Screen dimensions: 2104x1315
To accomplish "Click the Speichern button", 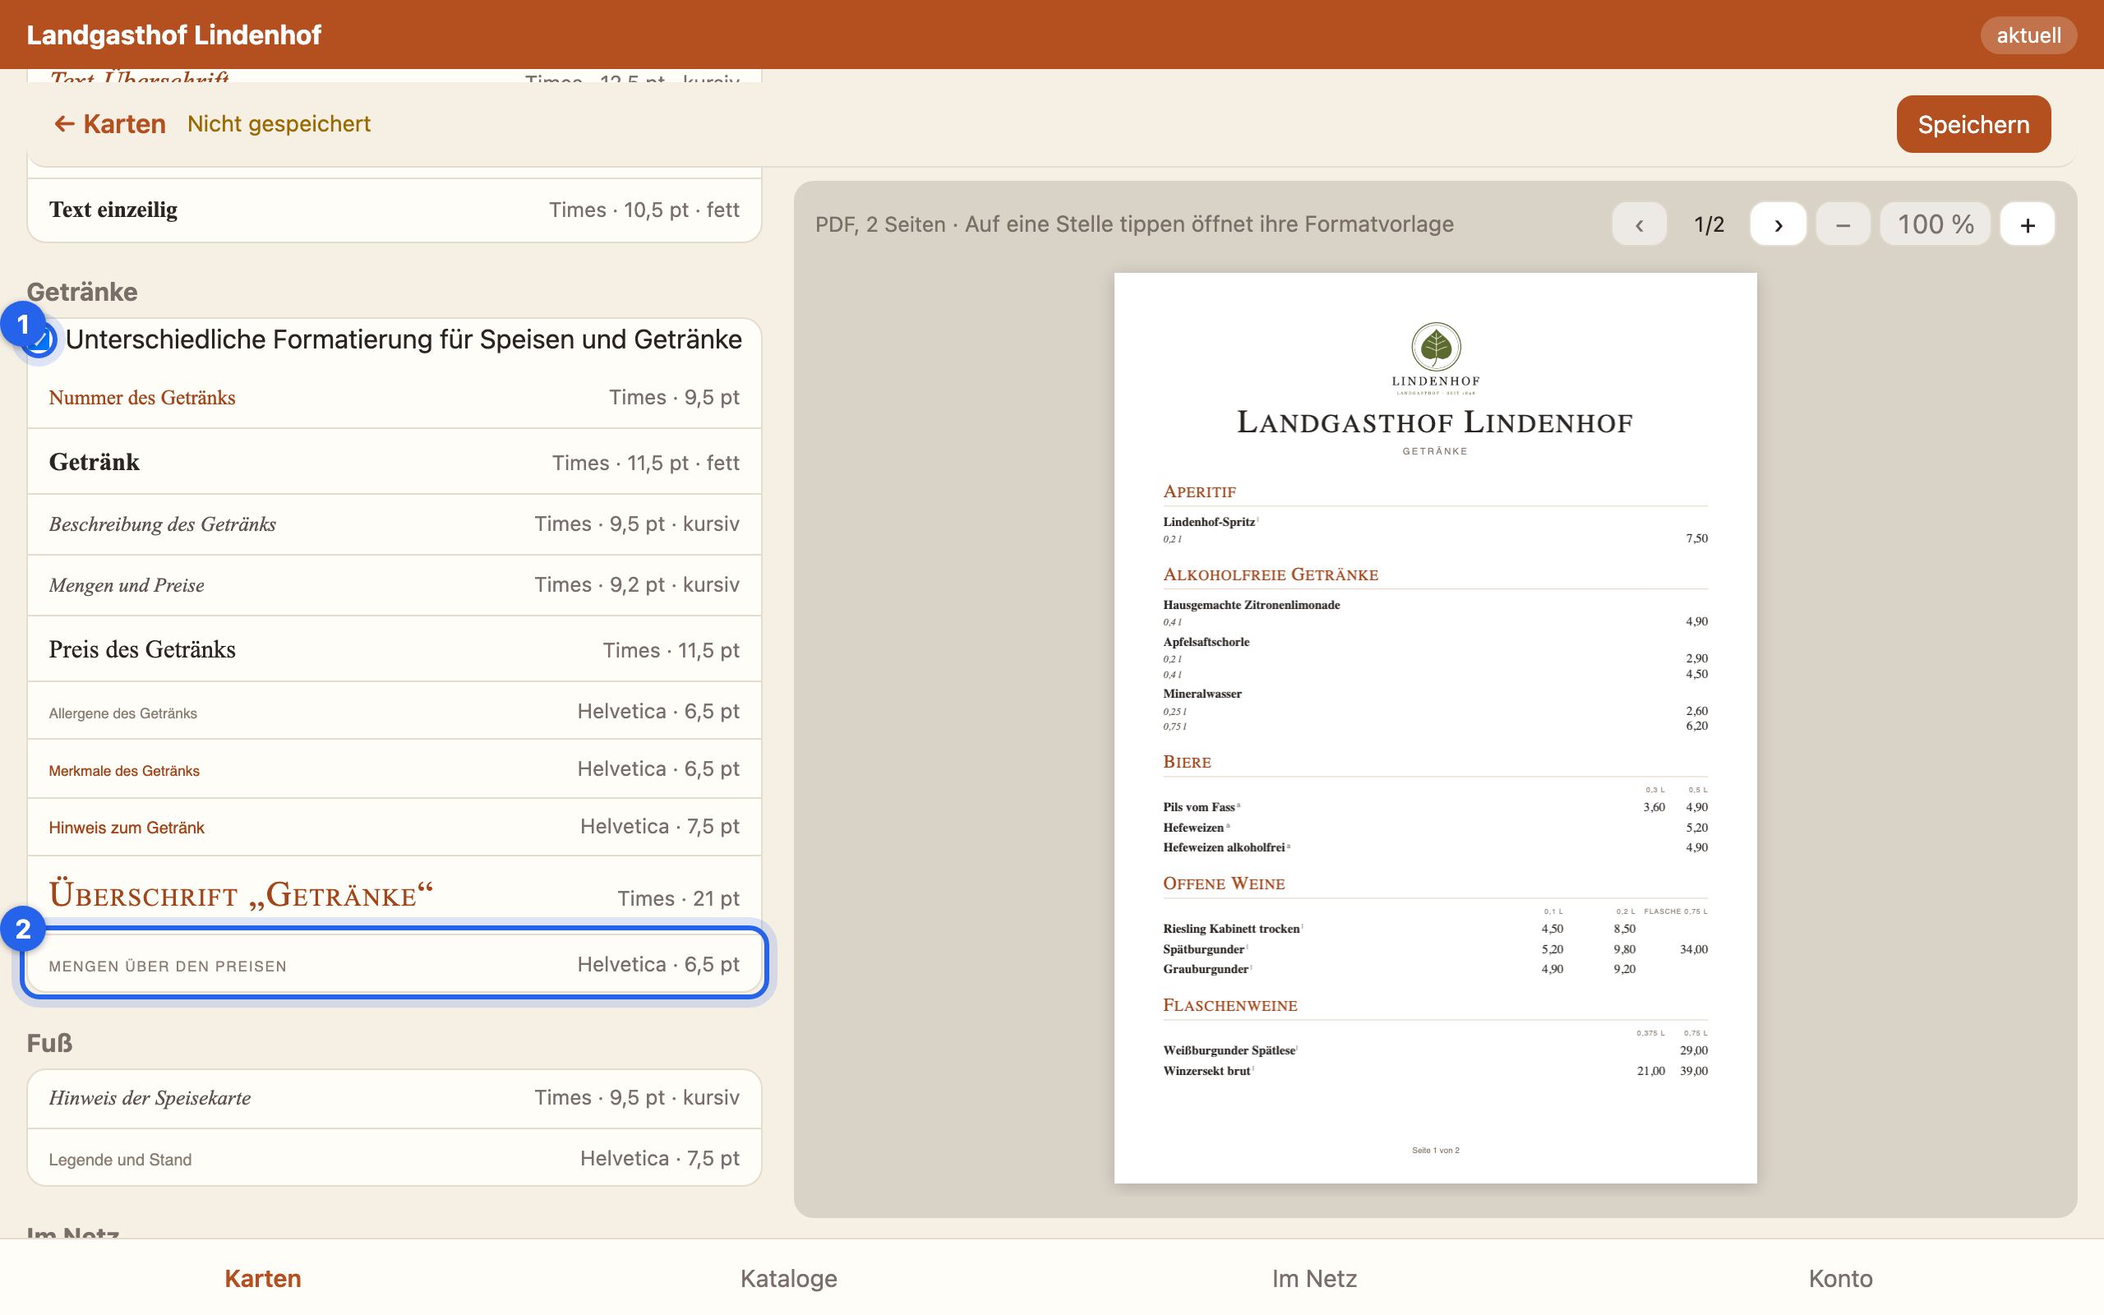I will (1972, 124).
